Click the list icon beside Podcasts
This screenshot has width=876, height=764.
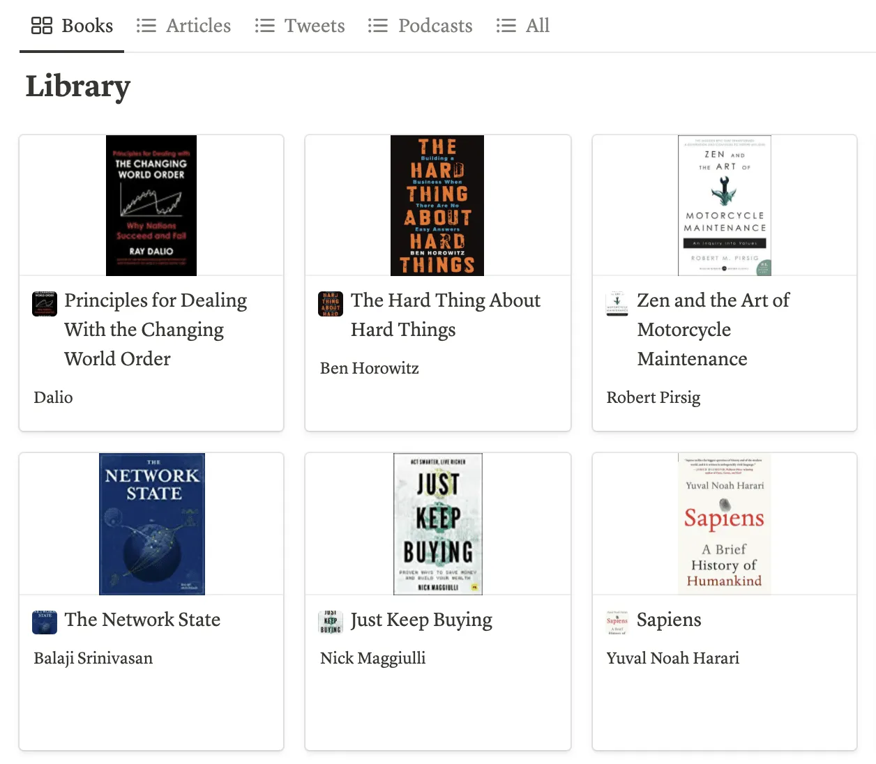[378, 26]
